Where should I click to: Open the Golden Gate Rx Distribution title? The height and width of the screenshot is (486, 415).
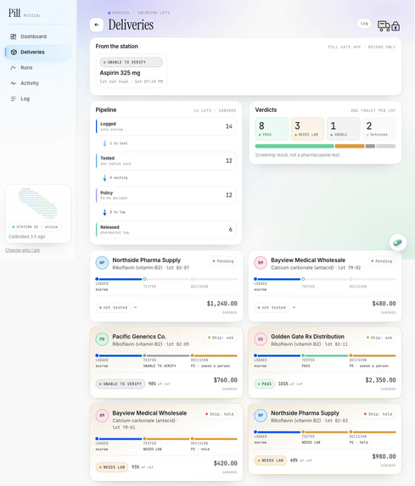coord(308,337)
